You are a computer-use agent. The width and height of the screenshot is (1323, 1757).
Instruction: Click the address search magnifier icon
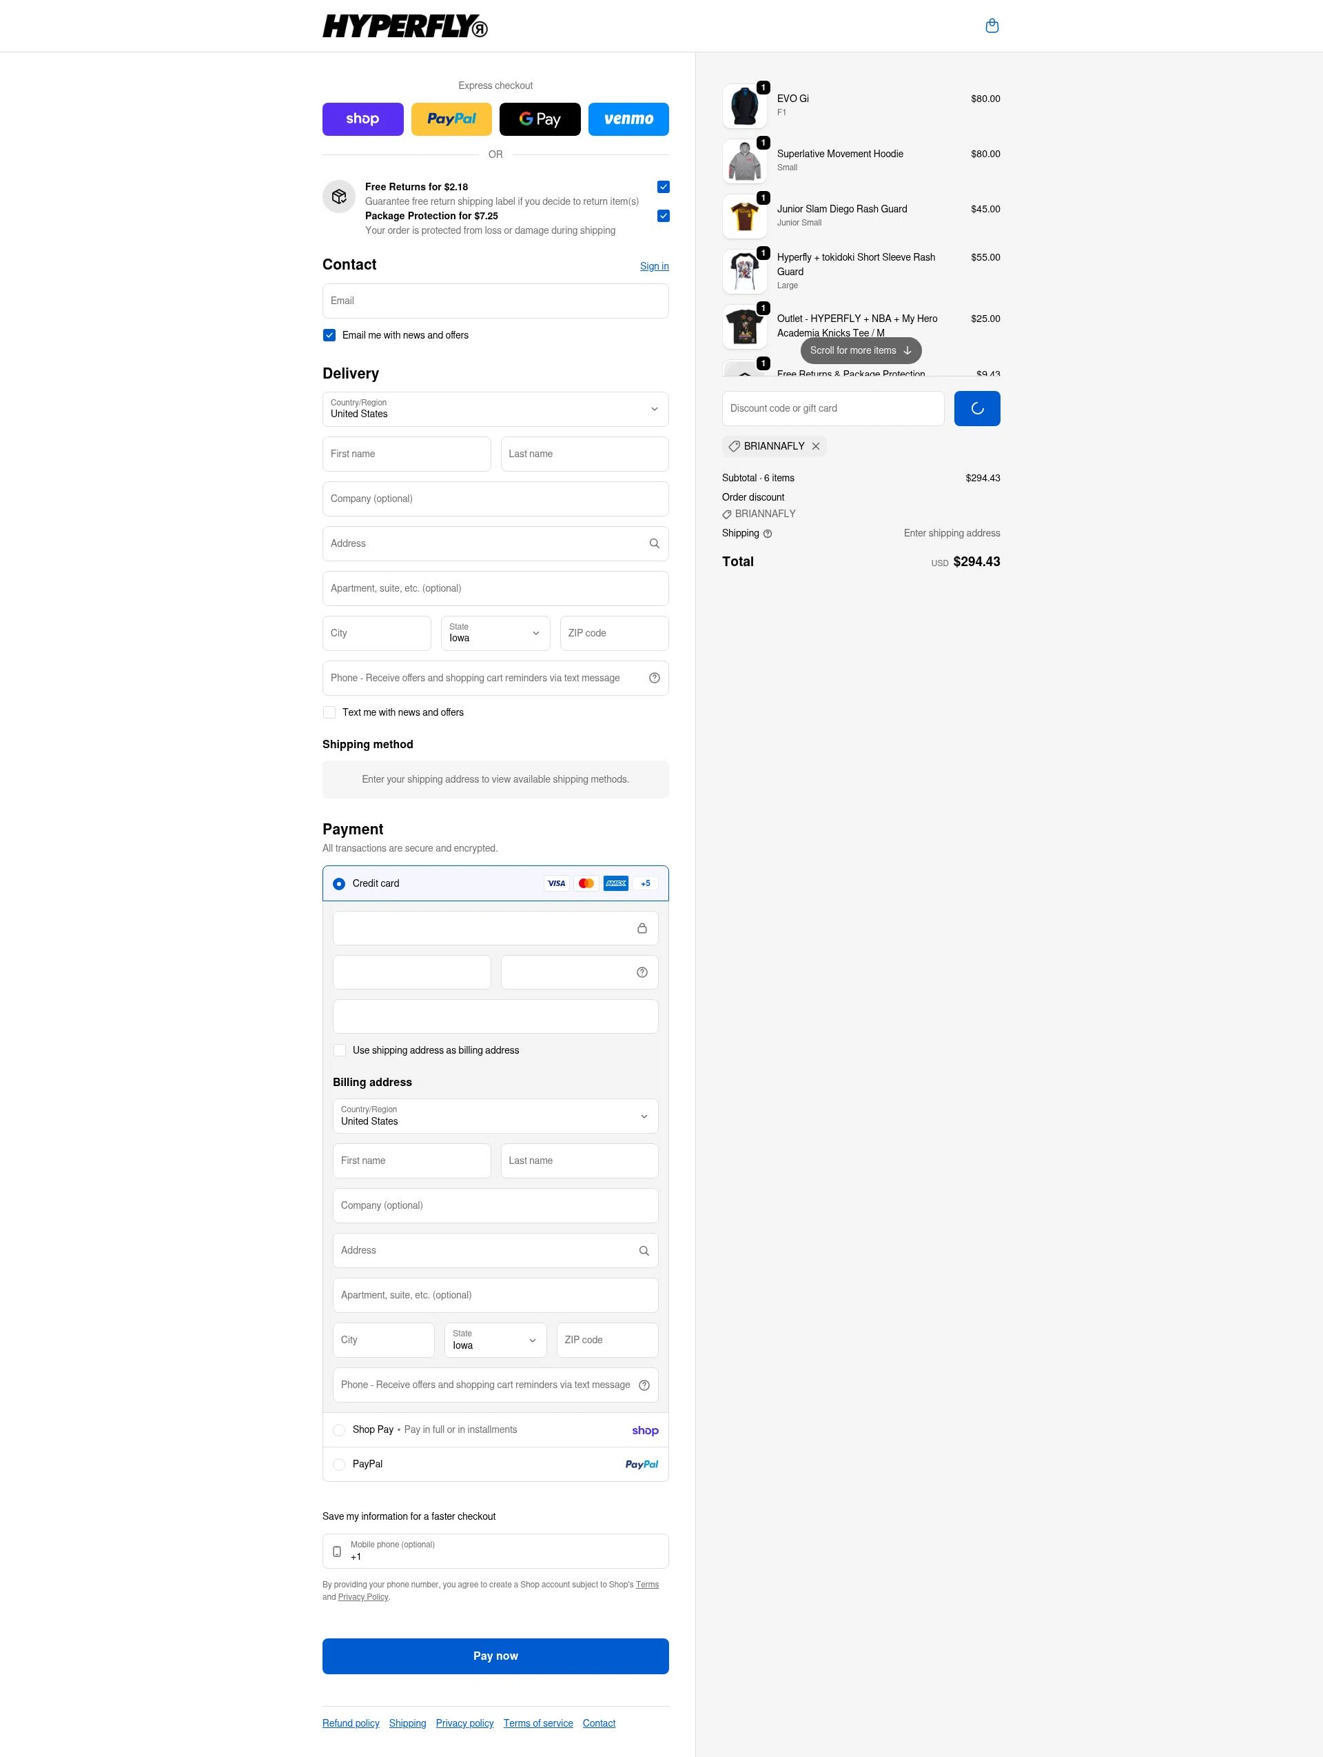654,543
